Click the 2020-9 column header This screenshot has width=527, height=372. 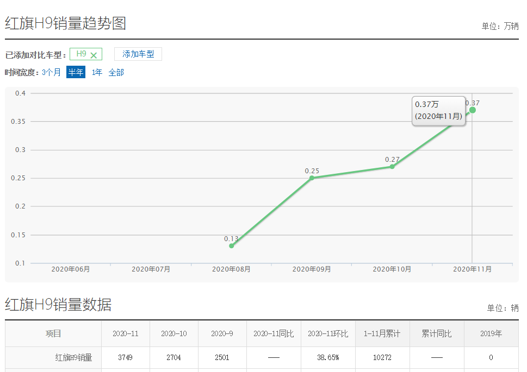pyautogui.click(x=222, y=333)
